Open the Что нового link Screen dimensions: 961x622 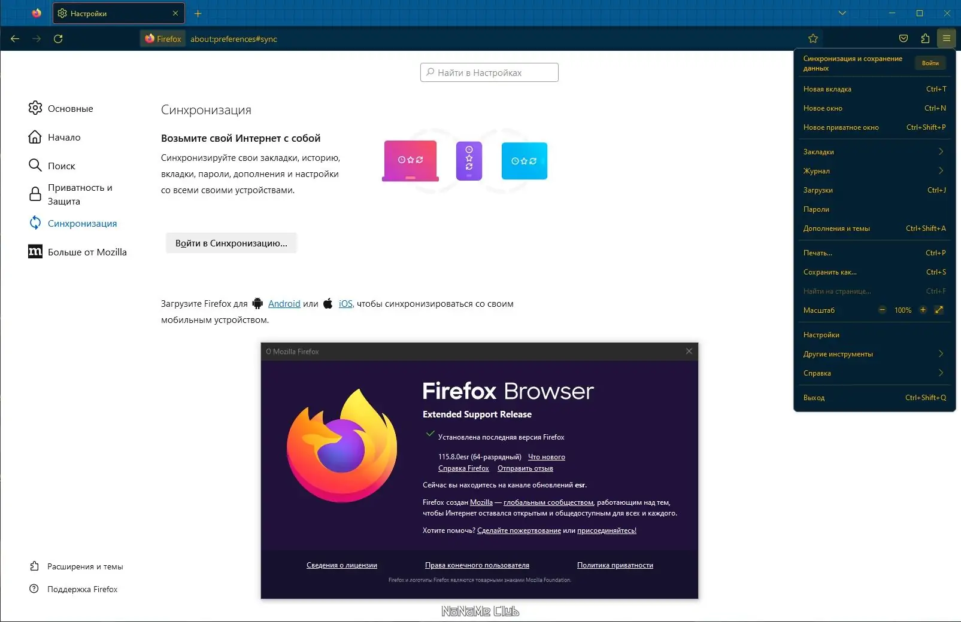546,457
